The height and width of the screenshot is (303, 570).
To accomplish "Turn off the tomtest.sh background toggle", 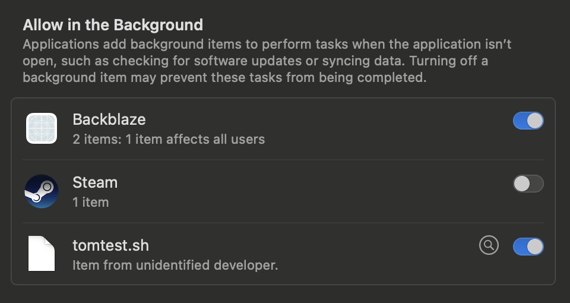I will click(x=528, y=247).
